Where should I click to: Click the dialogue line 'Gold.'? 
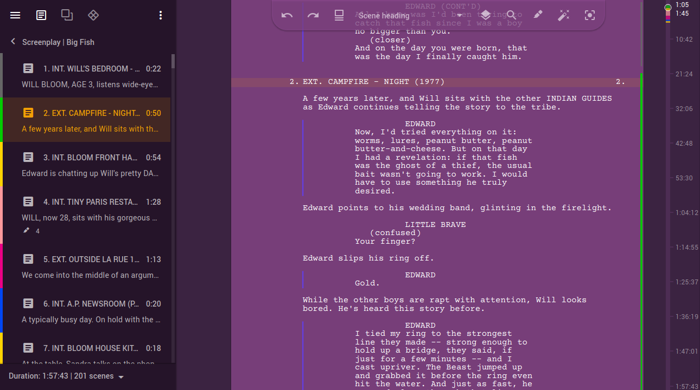click(x=367, y=283)
